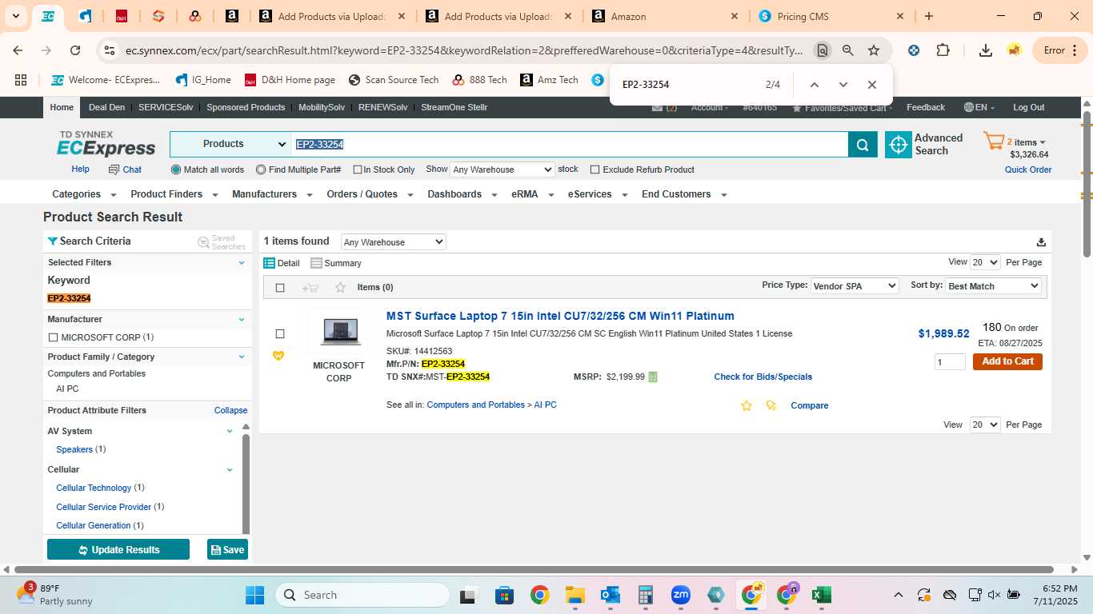Open MST Surface Laptop 7 product title
The height and width of the screenshot is (614, 1093).
click(x=560, y=316)
